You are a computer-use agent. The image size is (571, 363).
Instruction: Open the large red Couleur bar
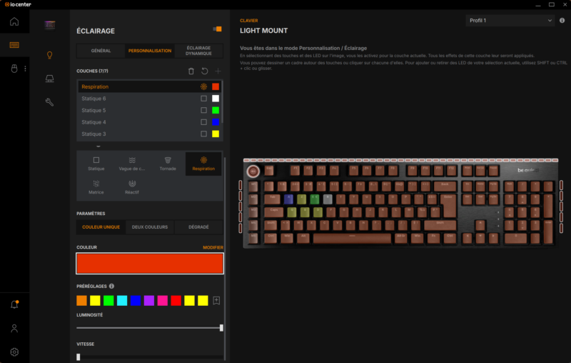150,263
